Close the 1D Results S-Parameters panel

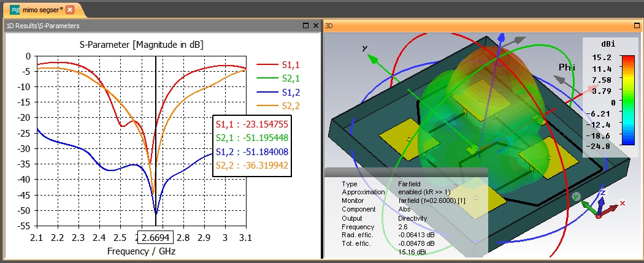(x=315, y=26)
